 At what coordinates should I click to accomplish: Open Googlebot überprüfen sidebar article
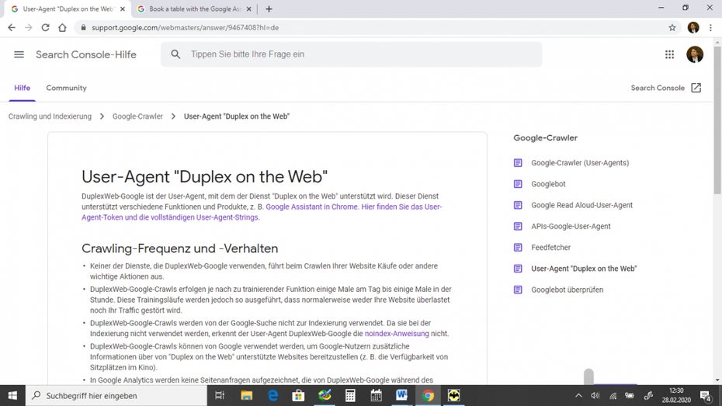click(x=567, y=290)
